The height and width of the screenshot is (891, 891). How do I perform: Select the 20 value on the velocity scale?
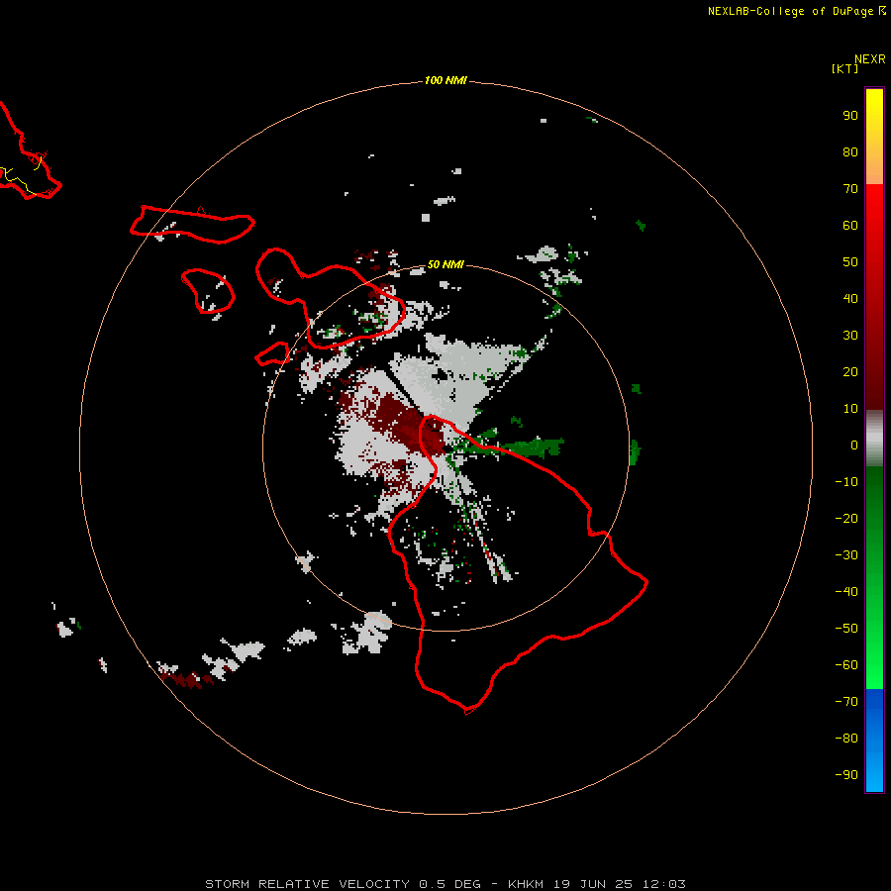click(850, 372)
